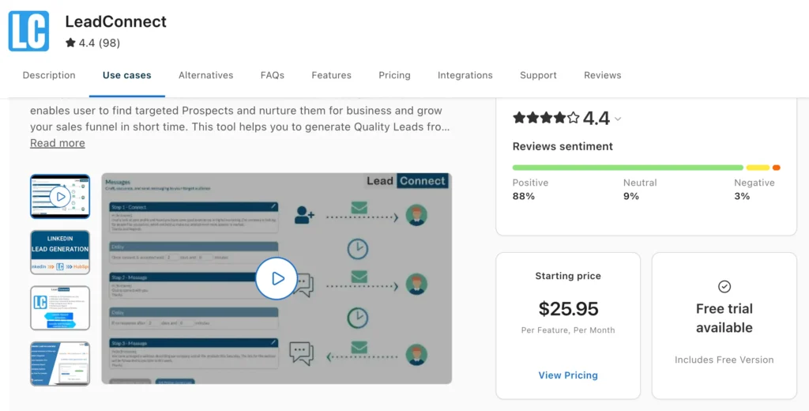Click the bottom chat bubble icon in video
The image size is (809, 411).
pyautogui.click(x=301, y=353)
